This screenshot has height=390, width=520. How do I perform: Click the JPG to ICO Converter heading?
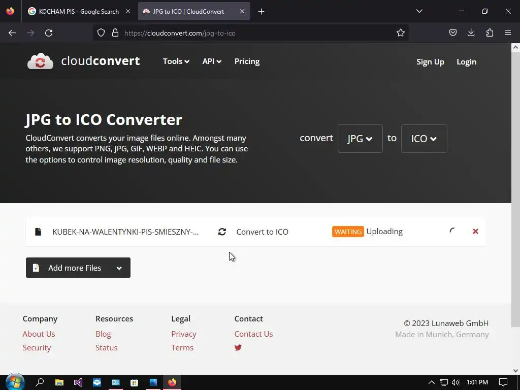(x=104, y=119)
